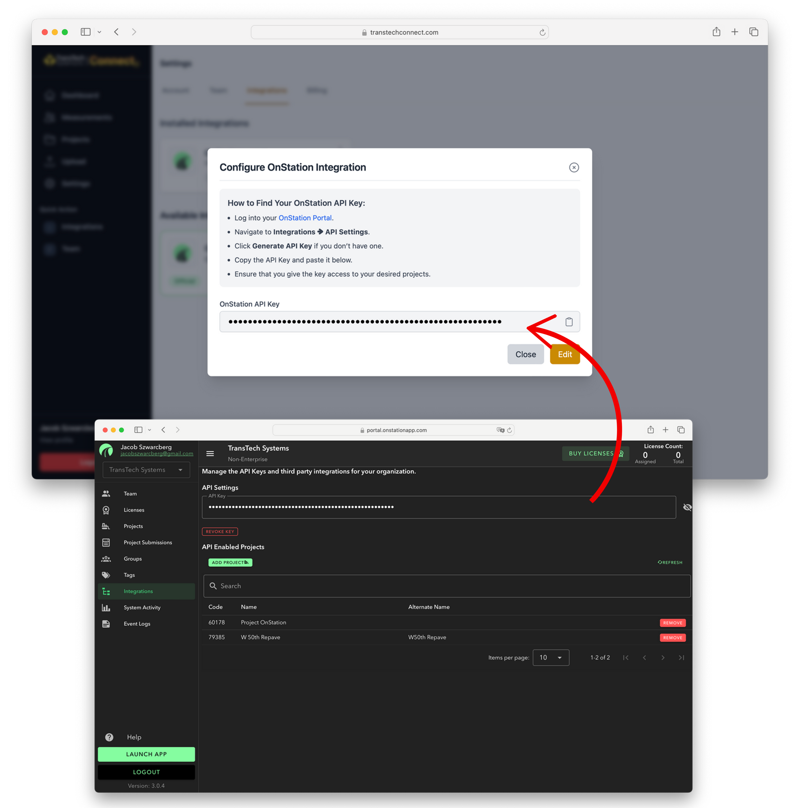Open Event Logs in the OnStation sidebar

146,624
